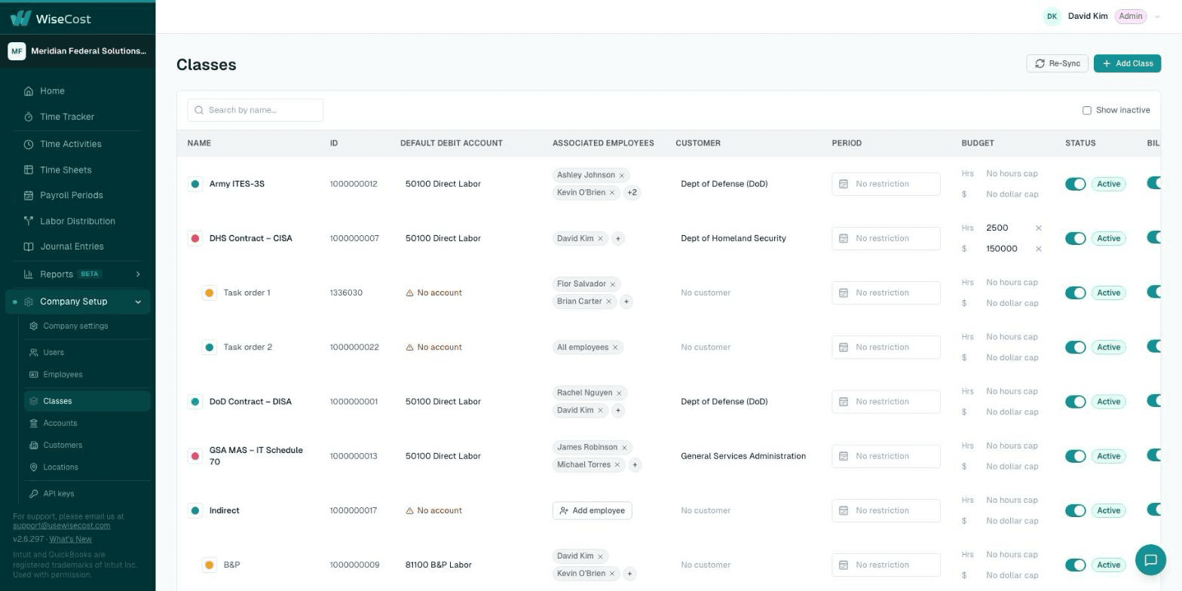Remove Flor Salvador from Task order 1
The image size is (1182, 591).
(x=613, y=284)
